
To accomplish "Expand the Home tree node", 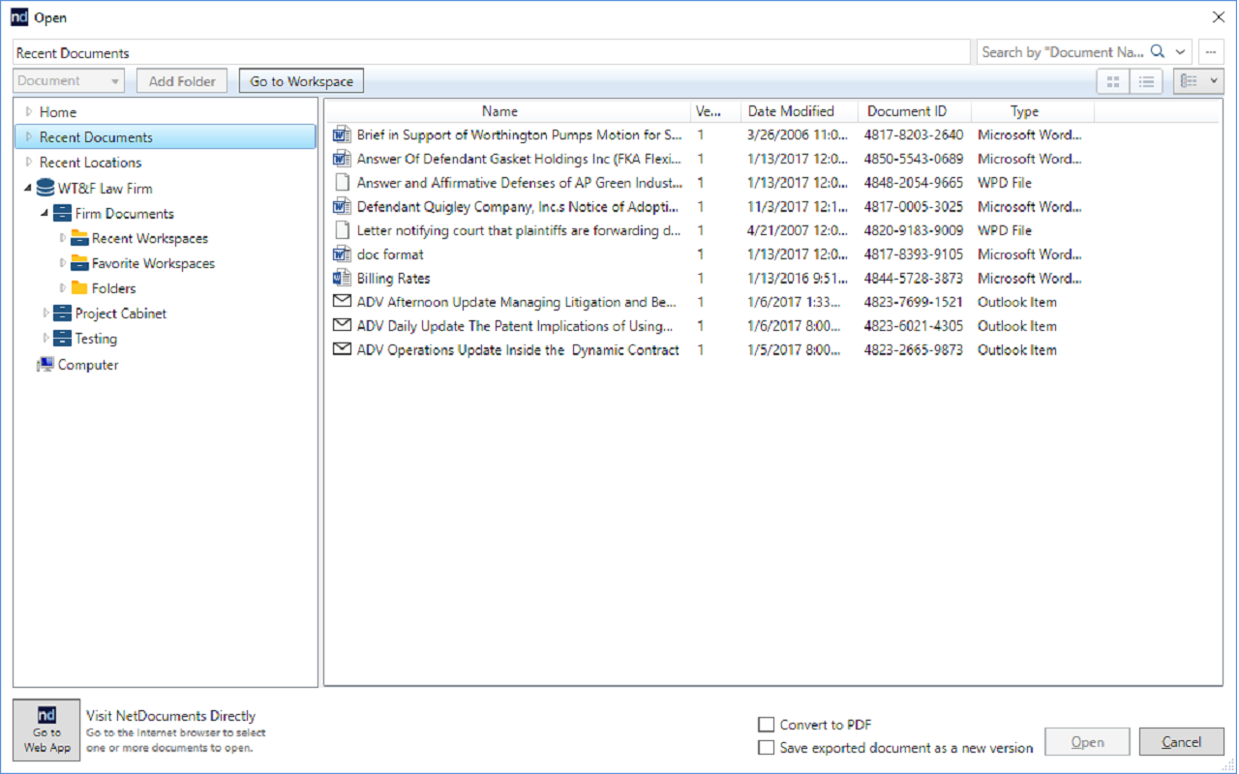I will [x=28, y=111].
